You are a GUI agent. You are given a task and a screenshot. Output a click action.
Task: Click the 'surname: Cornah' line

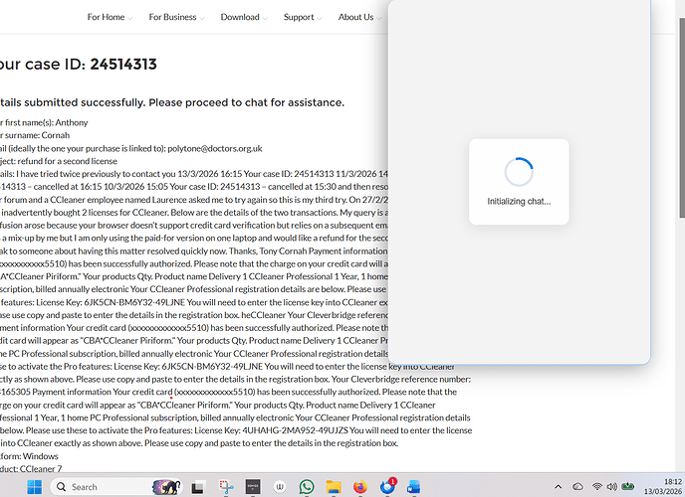35,135
